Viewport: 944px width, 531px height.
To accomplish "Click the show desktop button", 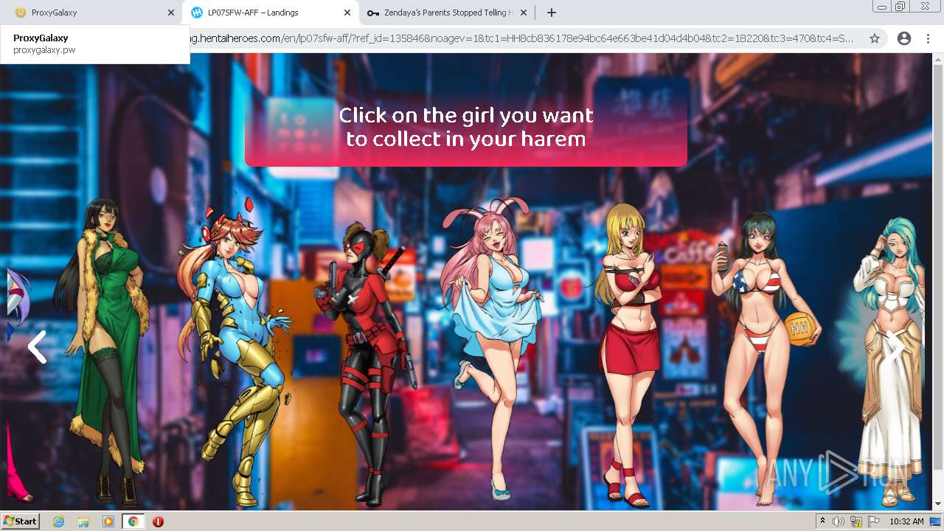I will click(937, 521).
